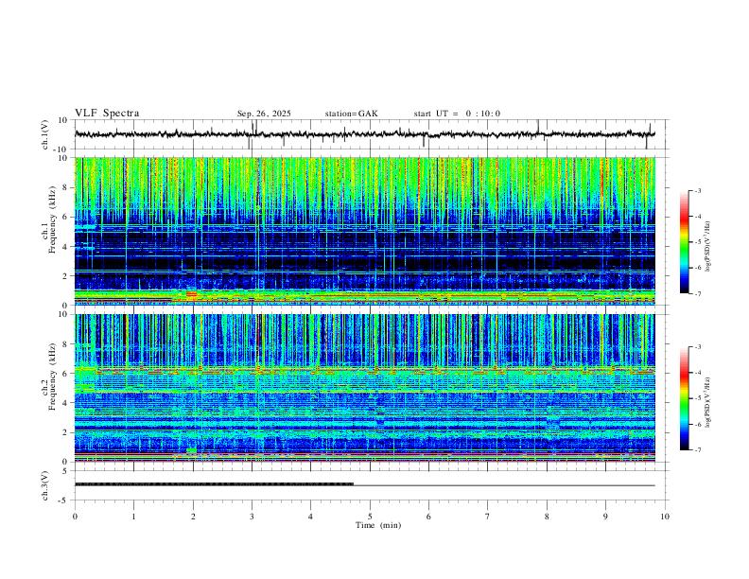Click the "4" kHz tick on ch.1 frequency axis

[66, 247]
